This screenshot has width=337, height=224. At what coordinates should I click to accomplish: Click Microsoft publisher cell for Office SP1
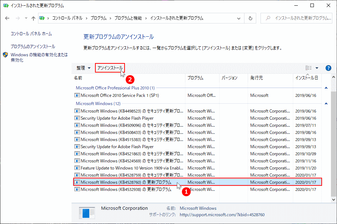pos(259,95)
